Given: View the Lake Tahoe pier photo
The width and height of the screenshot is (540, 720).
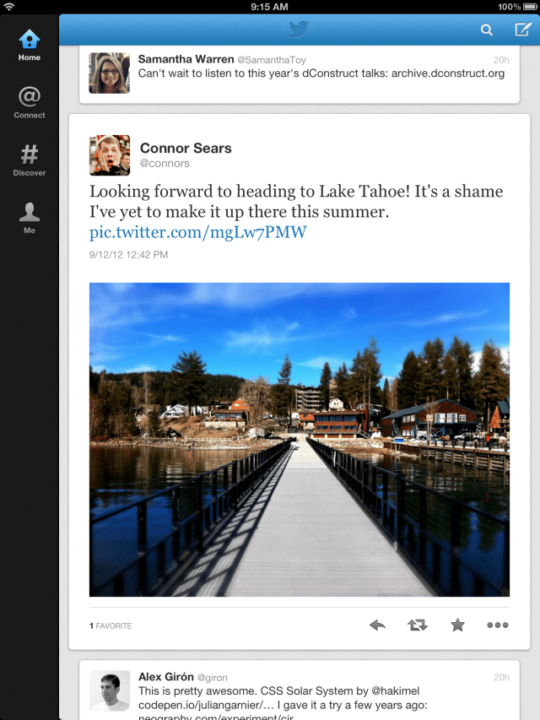Looking at the screenshot, I should click(298, 439).
